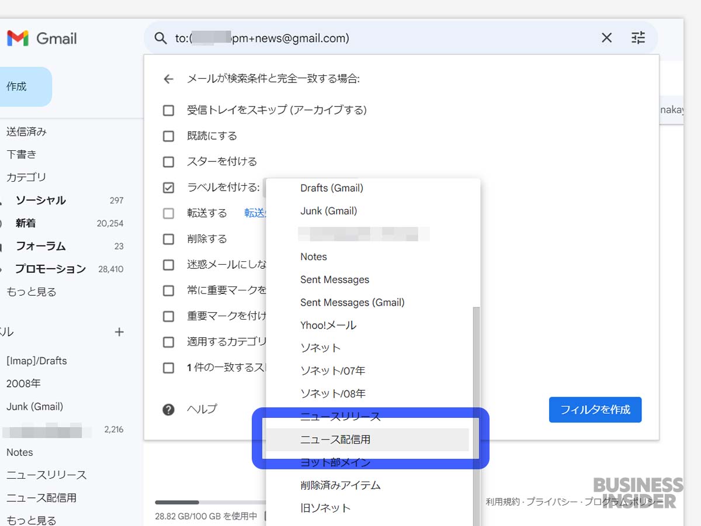The height and width of the screenshot is (526, 701).
Task: Clear the search query using the X icon
Action: pyautogui.click(x=606, y=37)
